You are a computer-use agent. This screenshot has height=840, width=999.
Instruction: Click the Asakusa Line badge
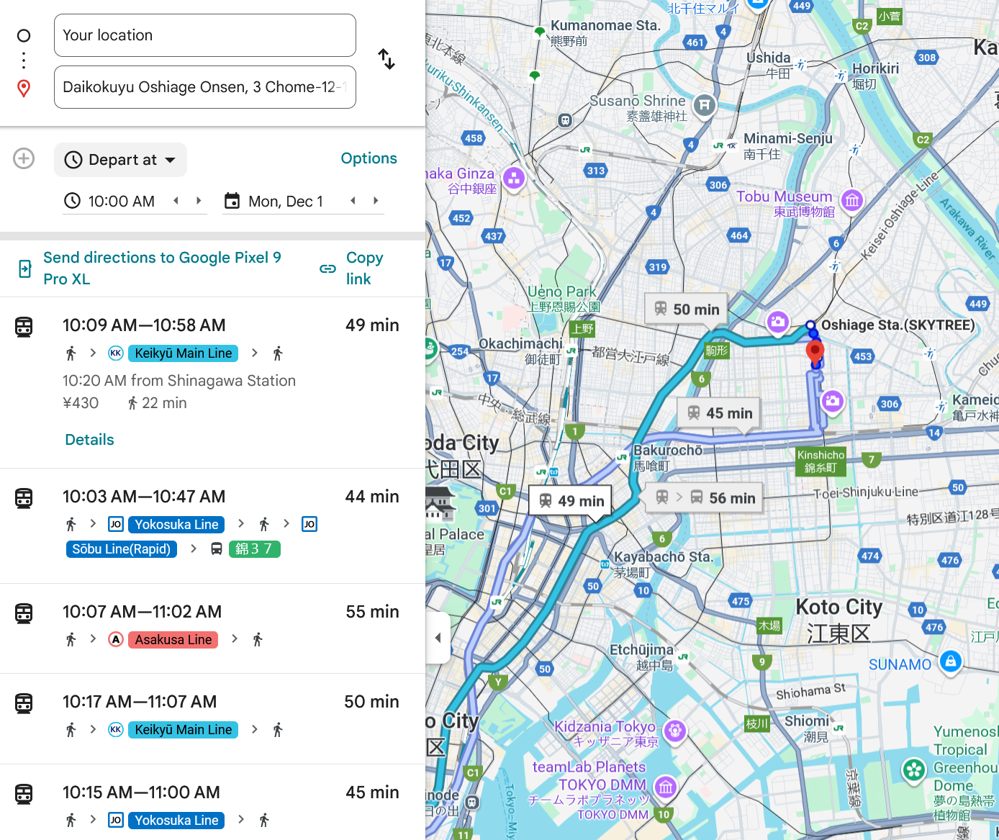pos(173,640)
